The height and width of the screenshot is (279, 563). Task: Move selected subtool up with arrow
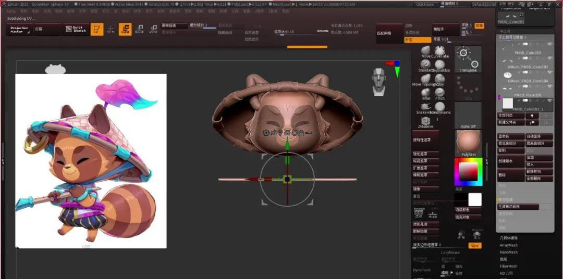coord(532,116)
